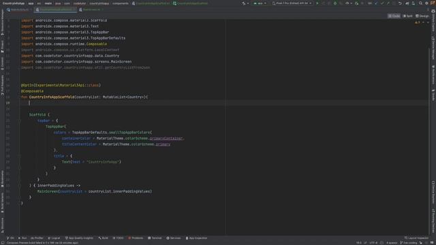Open IDE settings via the gear icon
The width and height of the screenshot is (436, 245).
pos(426,3)
